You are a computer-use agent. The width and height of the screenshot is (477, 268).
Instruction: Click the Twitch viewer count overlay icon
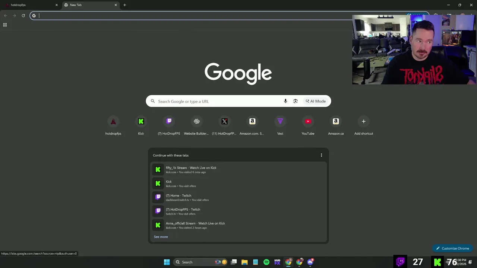(x=401, y=262)
